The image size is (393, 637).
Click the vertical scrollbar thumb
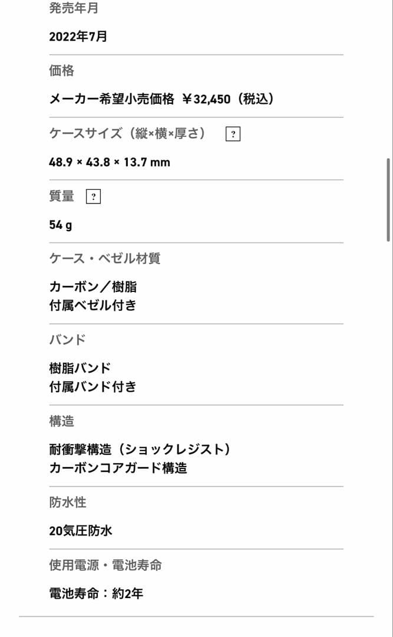click(x=388, y=200)
